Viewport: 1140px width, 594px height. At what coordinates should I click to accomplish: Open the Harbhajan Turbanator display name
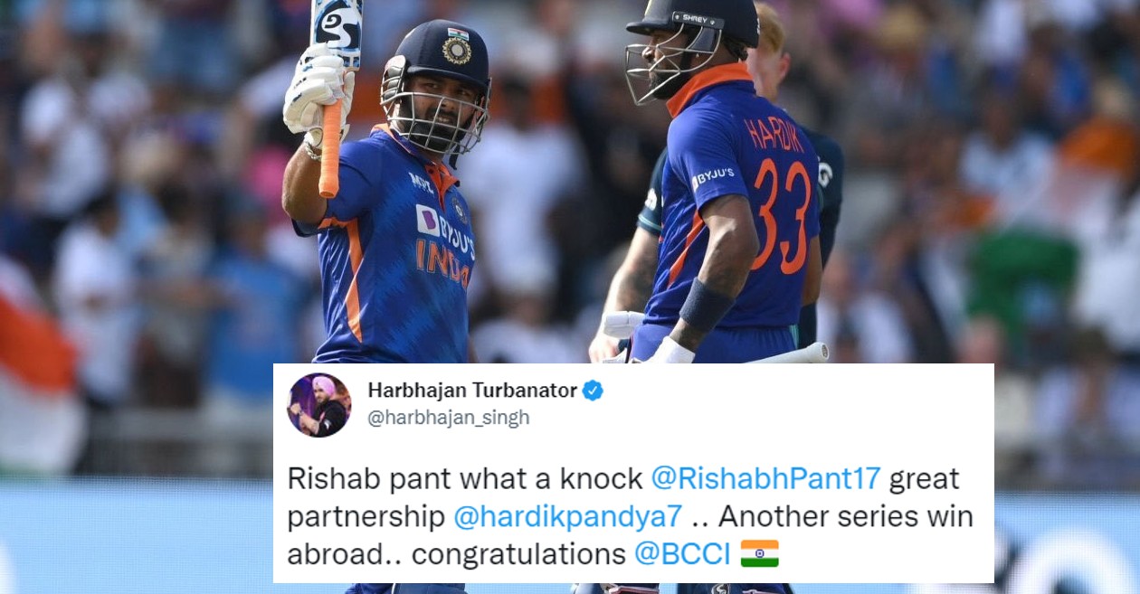pyautogui.click(x=472, y=391)
